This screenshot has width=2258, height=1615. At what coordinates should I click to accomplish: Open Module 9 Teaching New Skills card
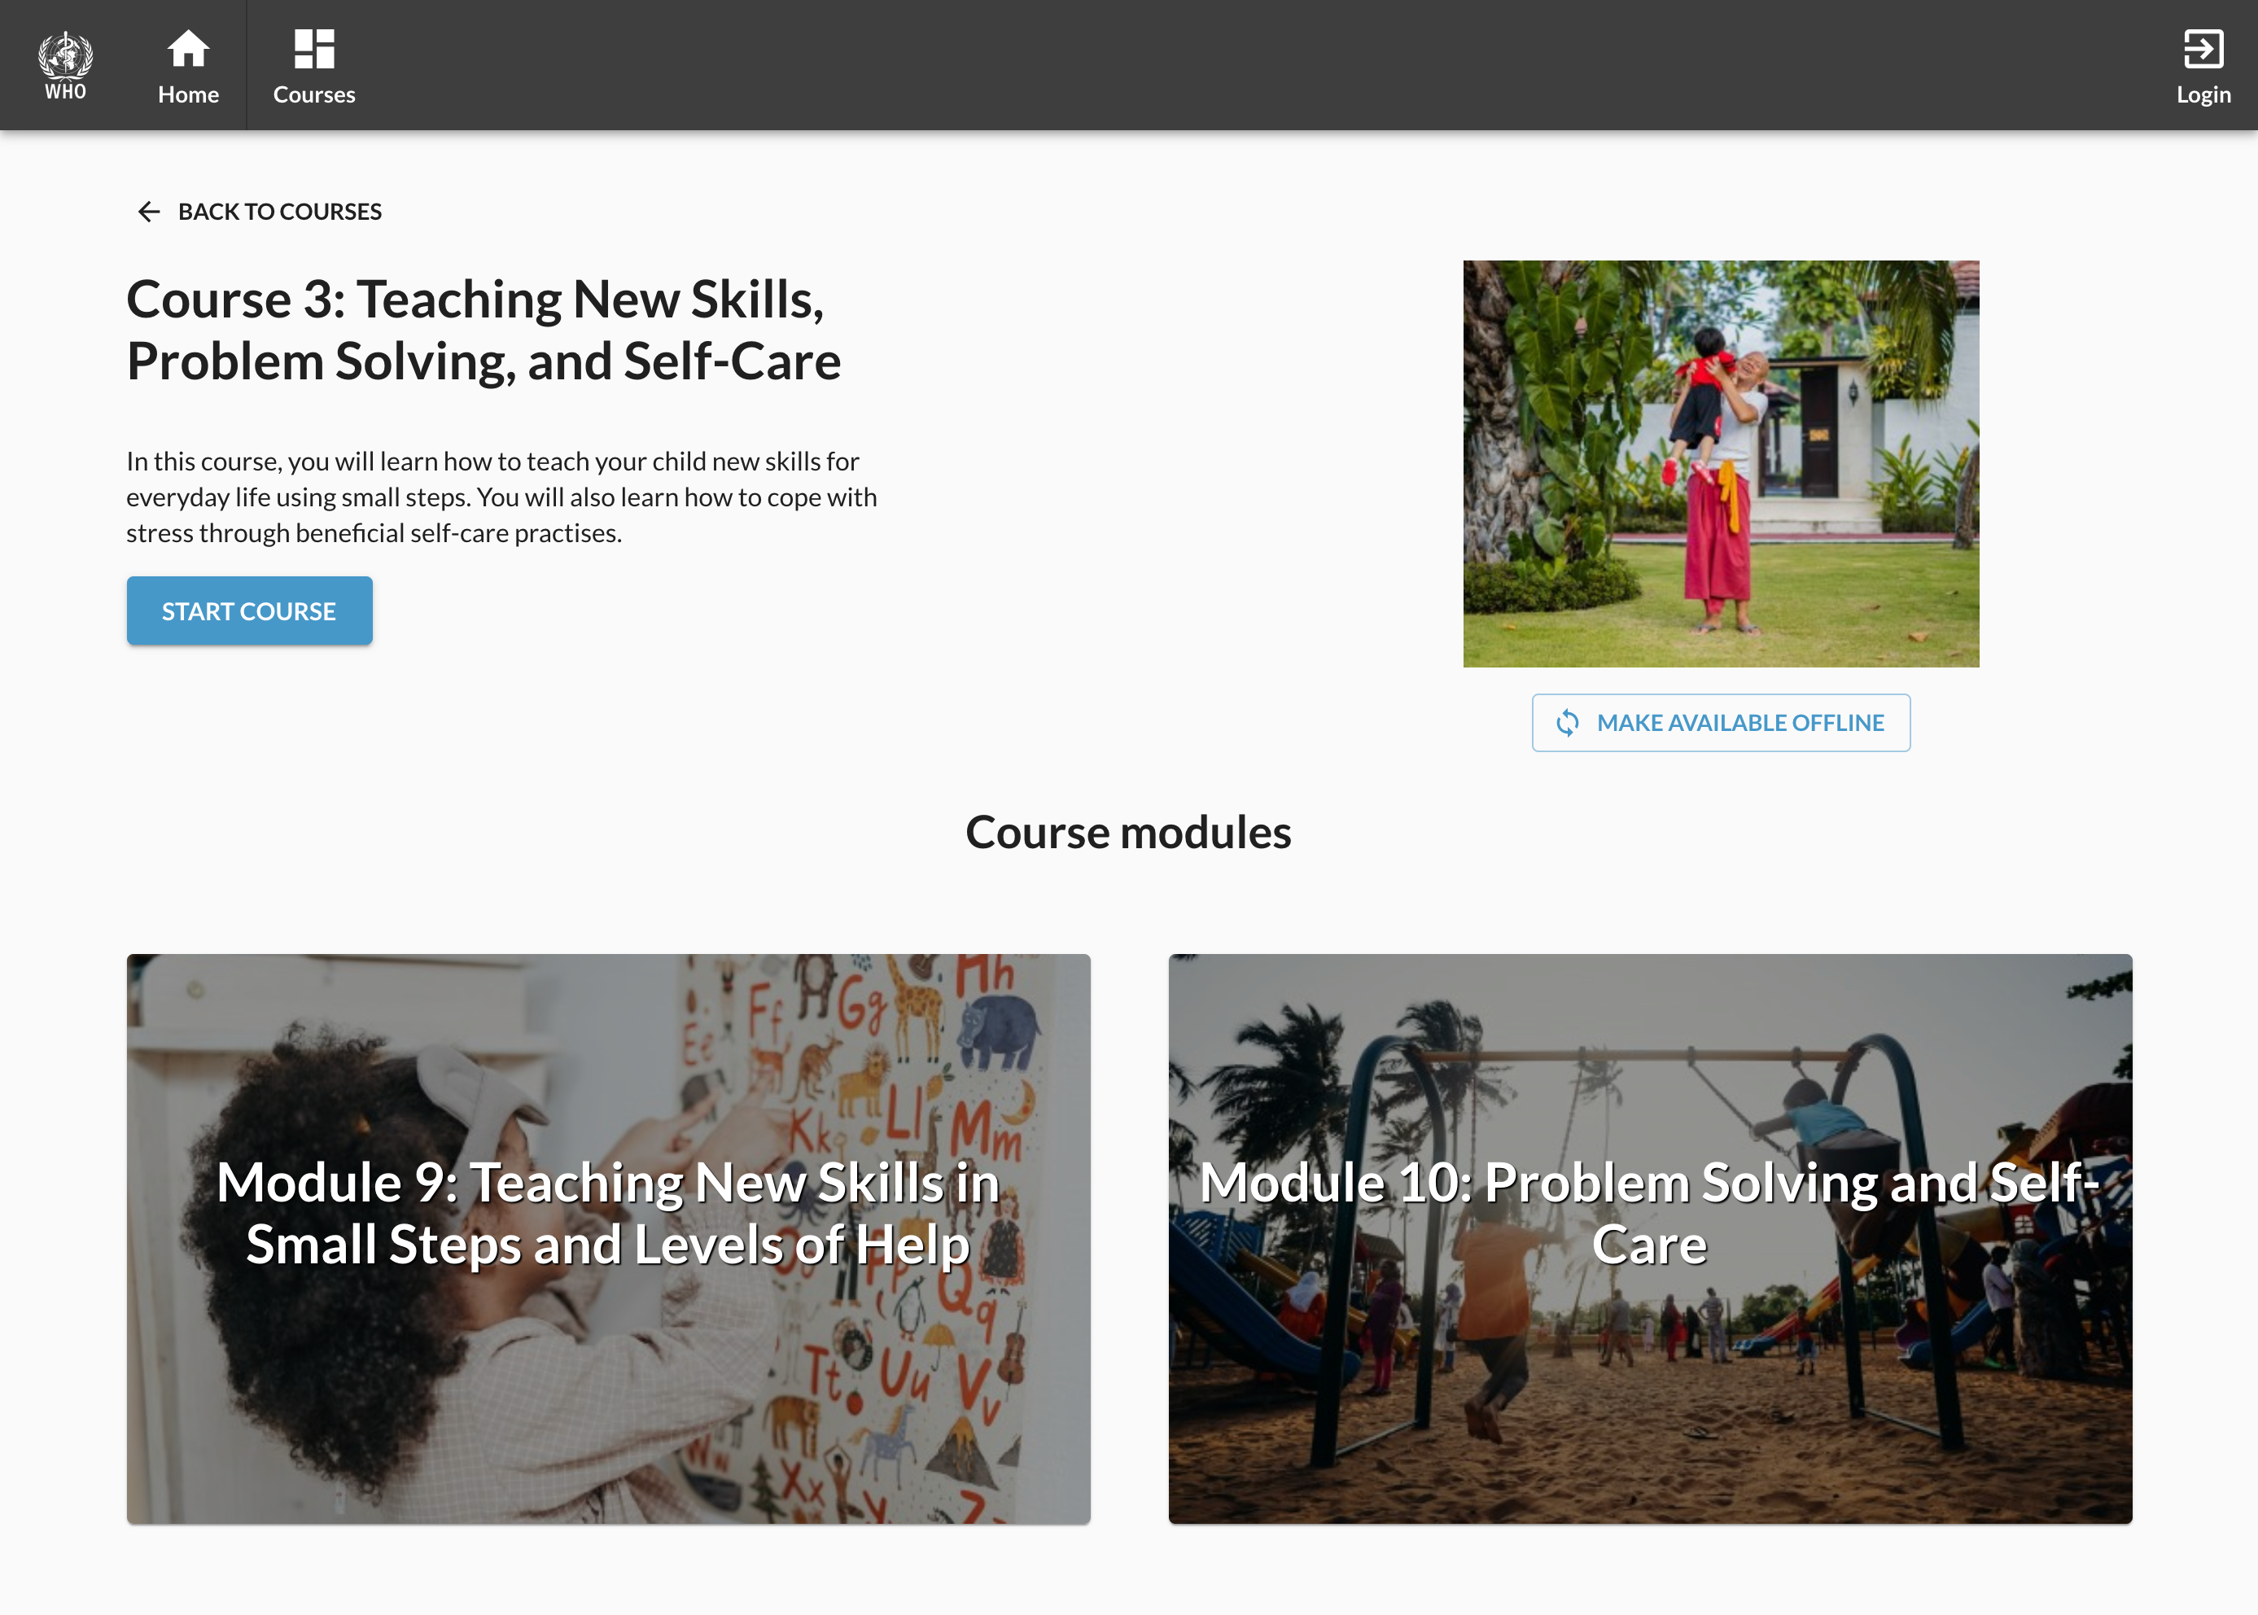tap(609, 1239)
